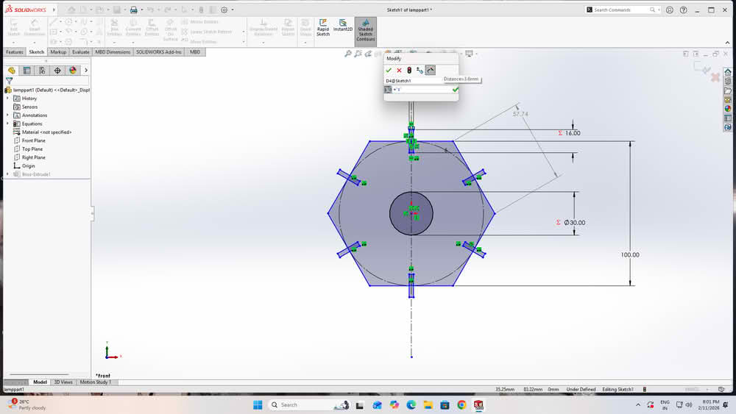Image resolution: width=736 pixels, height=414 pixels.
Task: Switch to the Features ribbon tab
Action: coord(15,52)
